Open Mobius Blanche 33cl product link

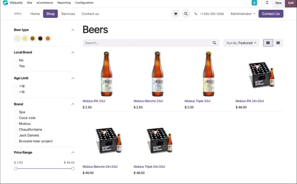(148, 101)
